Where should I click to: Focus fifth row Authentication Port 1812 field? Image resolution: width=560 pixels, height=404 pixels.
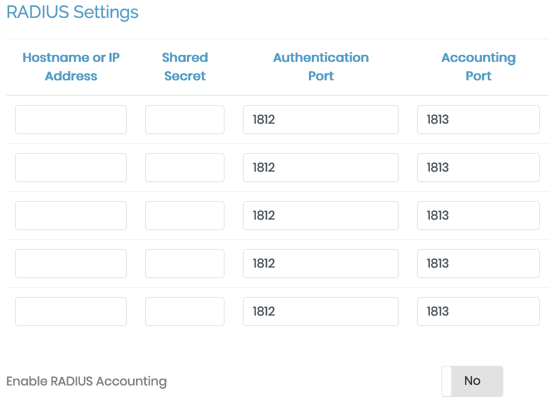coord(320,312)
